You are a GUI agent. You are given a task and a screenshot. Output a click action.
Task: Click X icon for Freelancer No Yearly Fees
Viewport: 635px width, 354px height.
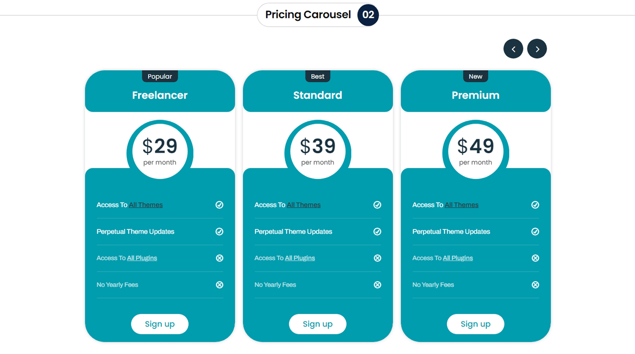click(219, 285)
